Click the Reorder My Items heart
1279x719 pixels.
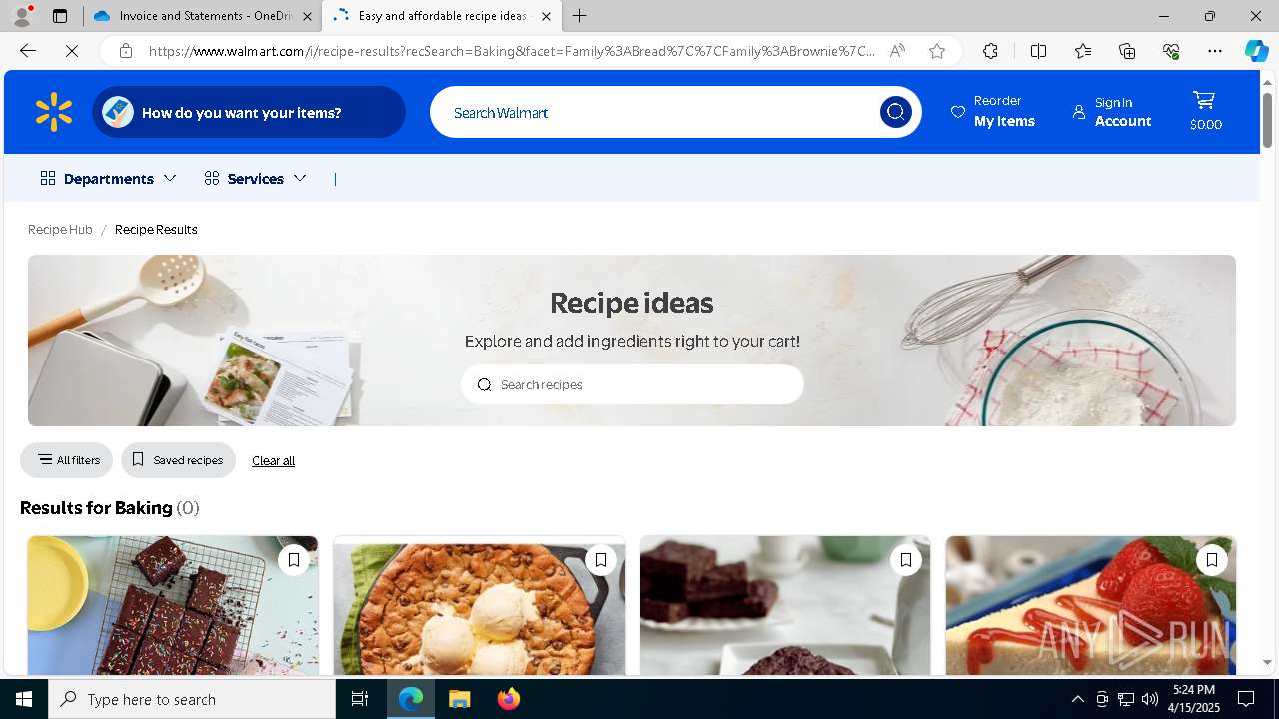958,112
